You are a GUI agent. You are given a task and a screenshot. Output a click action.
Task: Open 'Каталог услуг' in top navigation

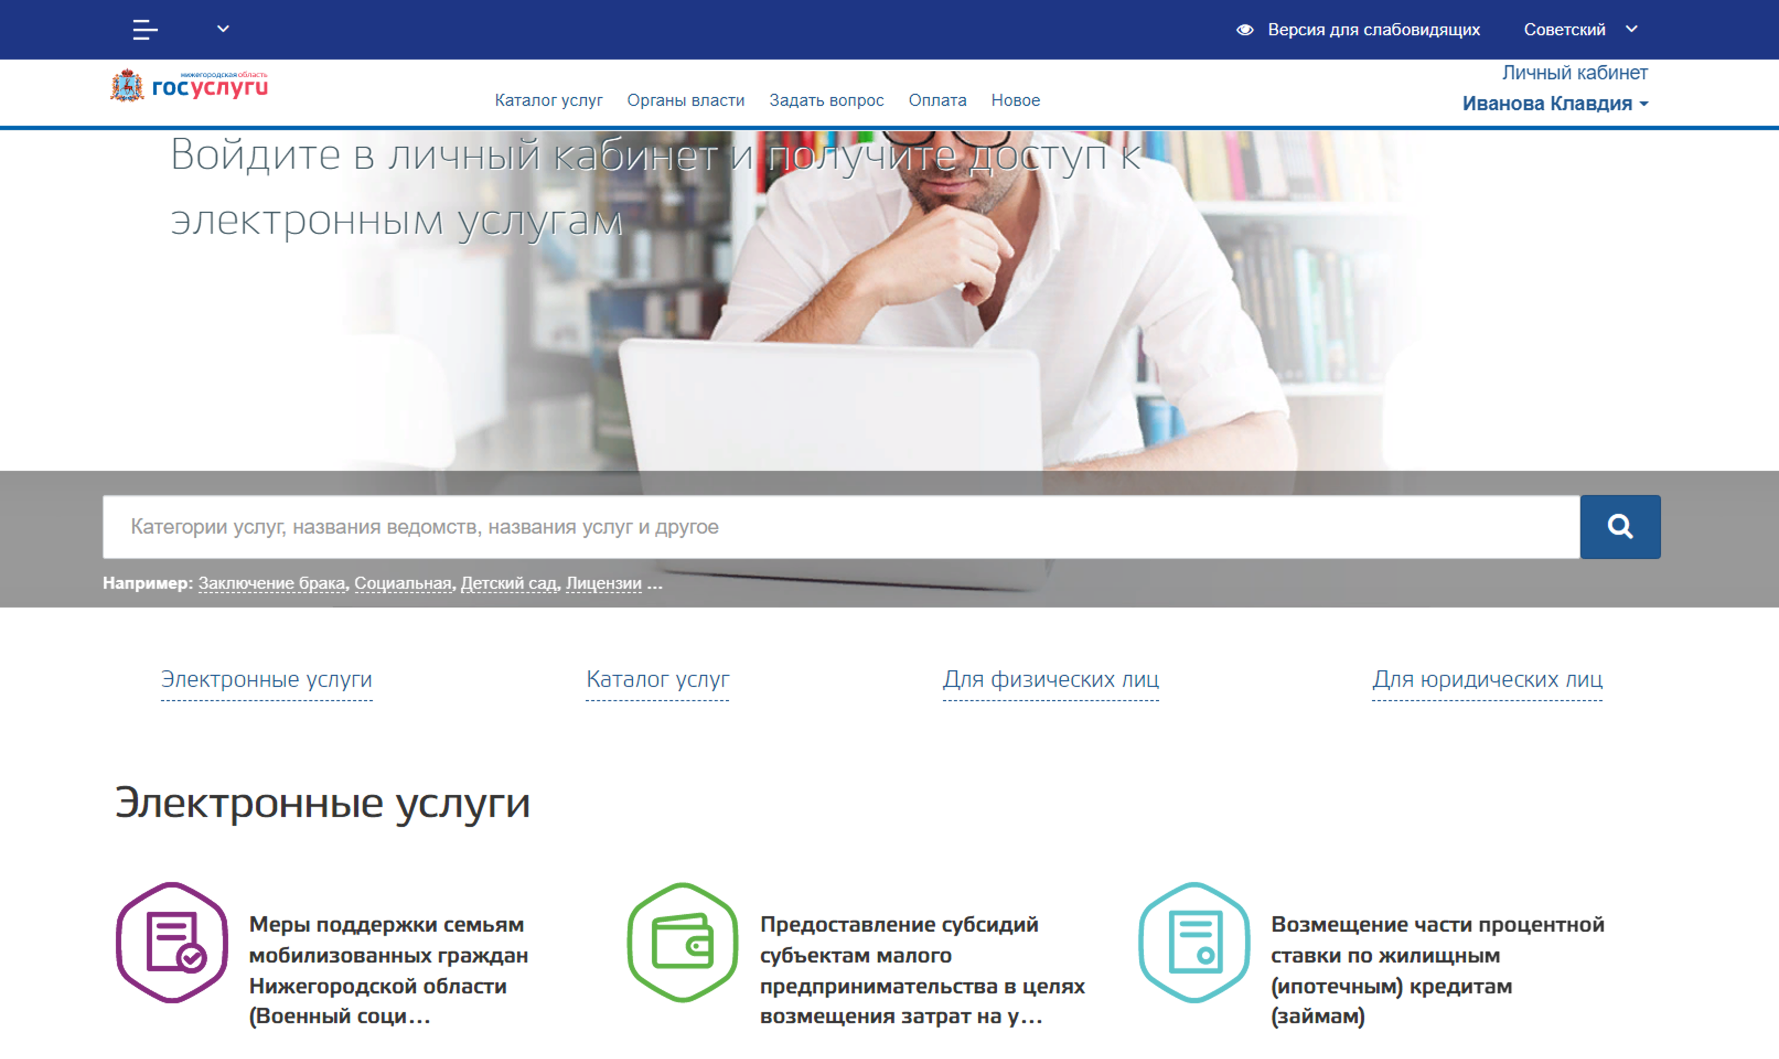point(548,101)
